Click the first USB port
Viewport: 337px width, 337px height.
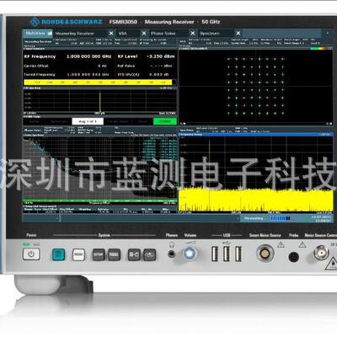click(x=215, y=254)
